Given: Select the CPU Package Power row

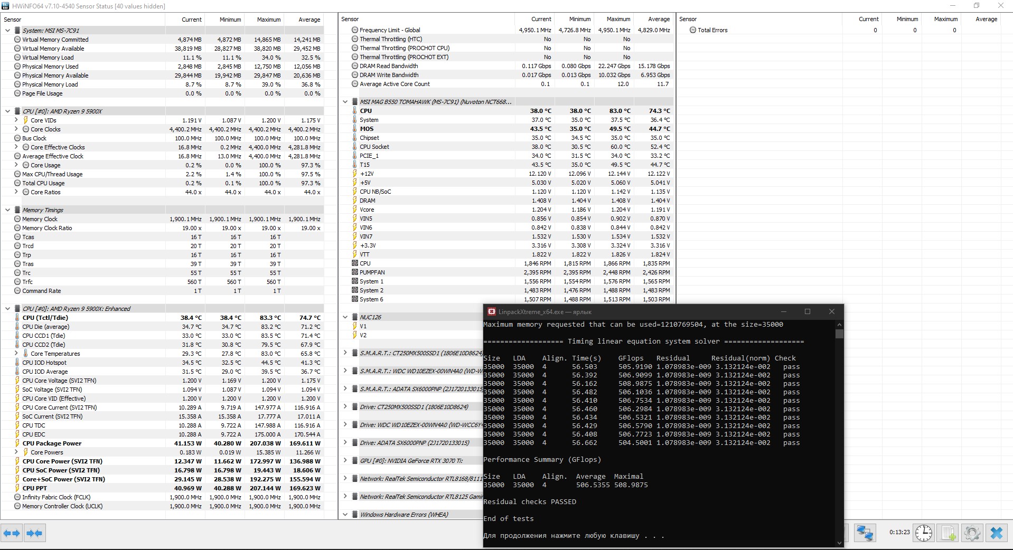Looking at the screenshot, I should click(162, 443).
